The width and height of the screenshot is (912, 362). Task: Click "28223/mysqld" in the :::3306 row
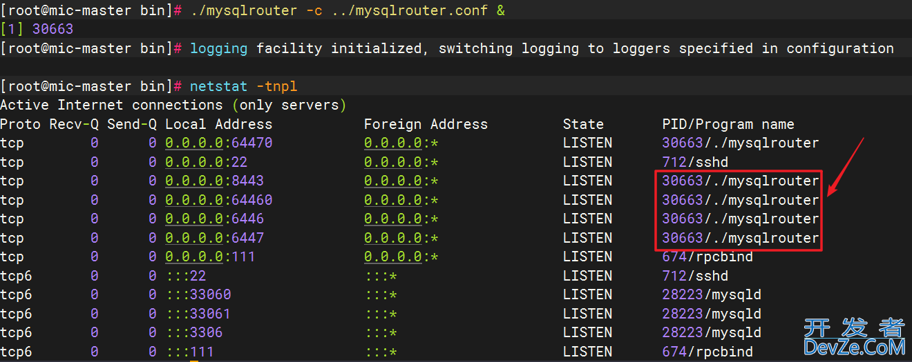(712, 332)
